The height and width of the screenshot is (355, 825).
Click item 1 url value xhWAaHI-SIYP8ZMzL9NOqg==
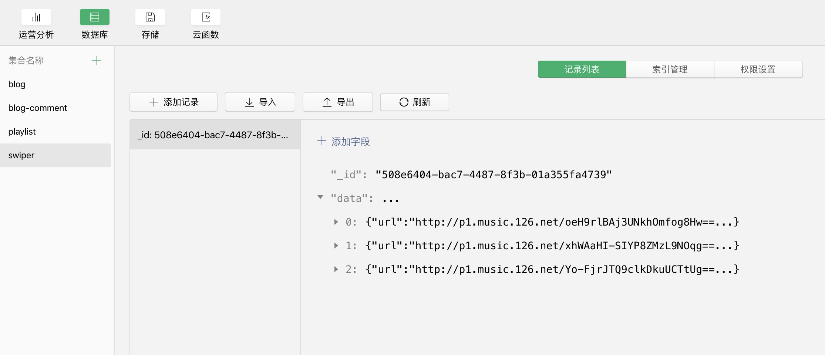point(552,246)
